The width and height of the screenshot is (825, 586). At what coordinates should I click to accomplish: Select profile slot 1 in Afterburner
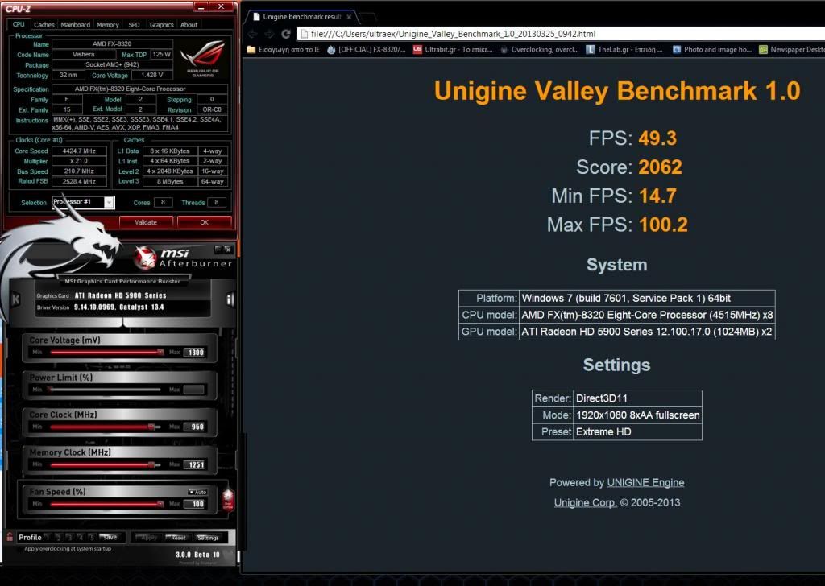[48, 537]
